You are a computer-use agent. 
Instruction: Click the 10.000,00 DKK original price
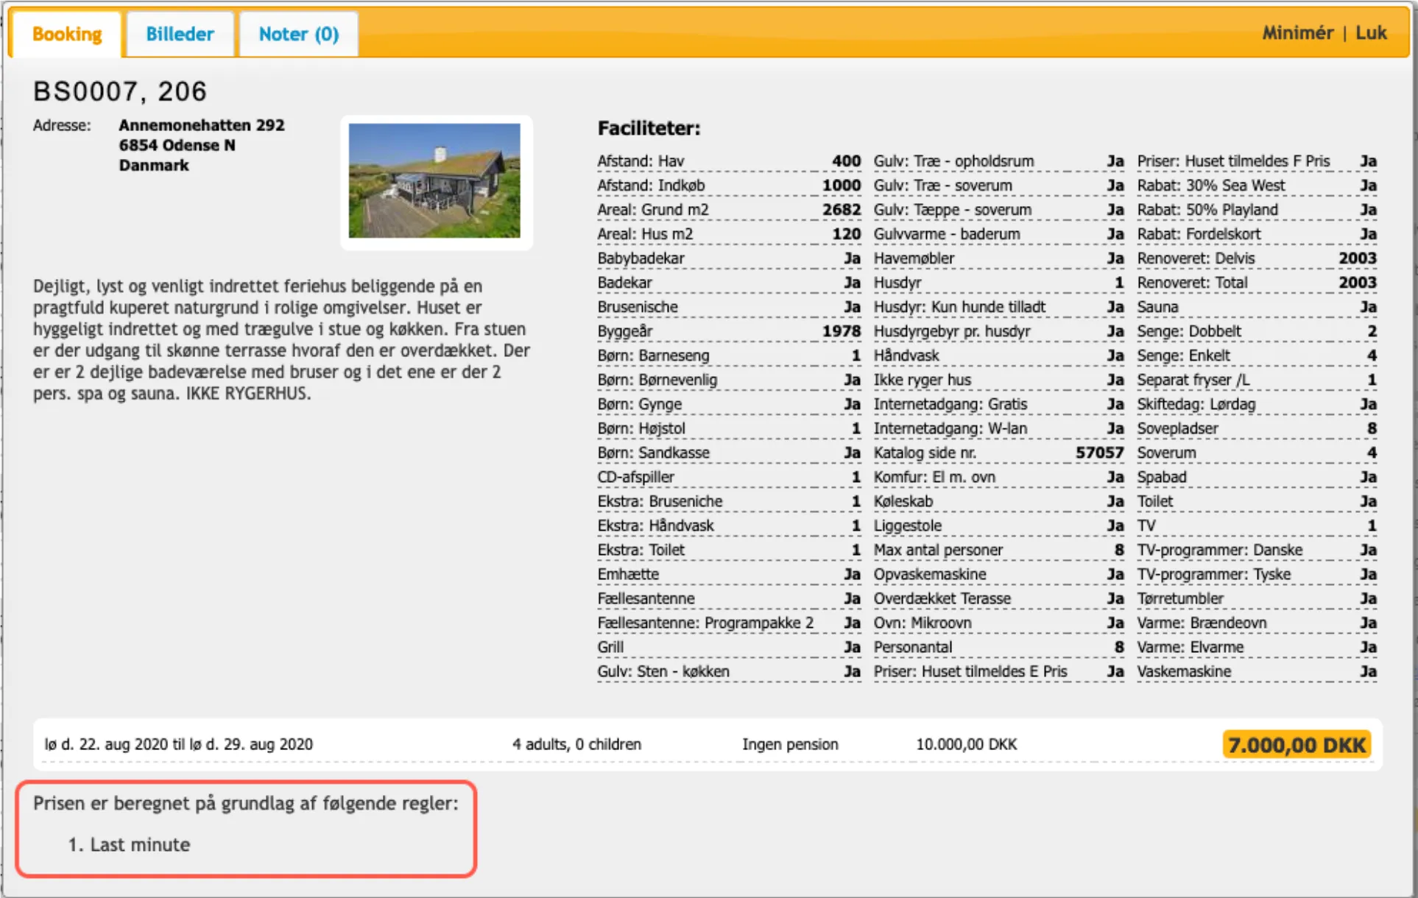tap(966, 744)
